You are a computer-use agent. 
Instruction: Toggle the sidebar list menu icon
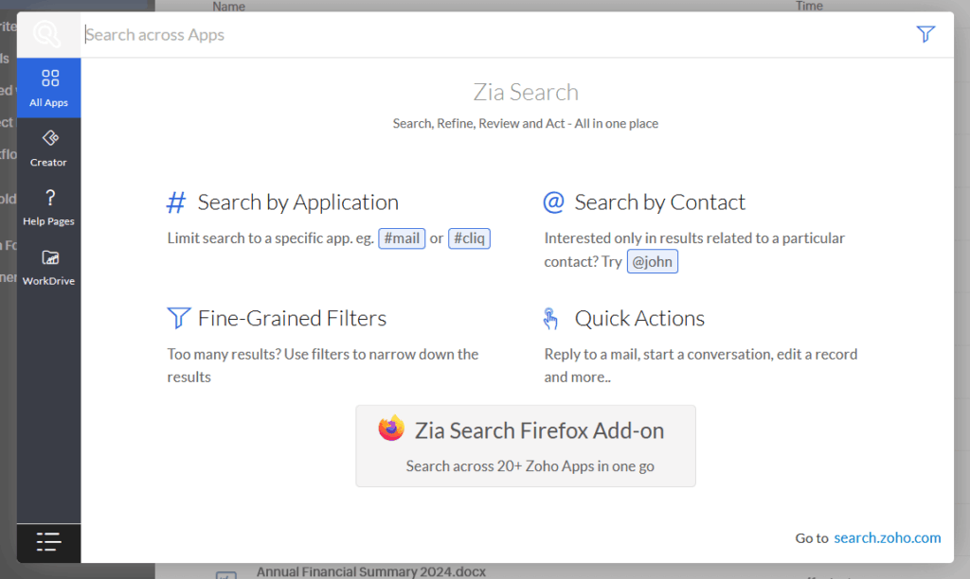pyautogui.click(x=49, y=542)
